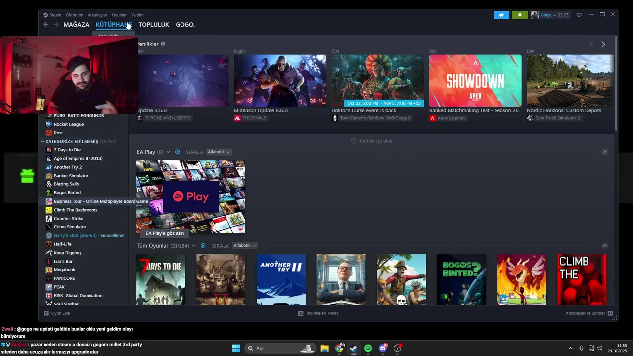Go back with the navigation arrow
Screen dimensions: 633x356
(x=46, y=24)
